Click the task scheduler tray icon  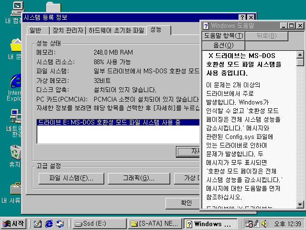click(249, 224)
